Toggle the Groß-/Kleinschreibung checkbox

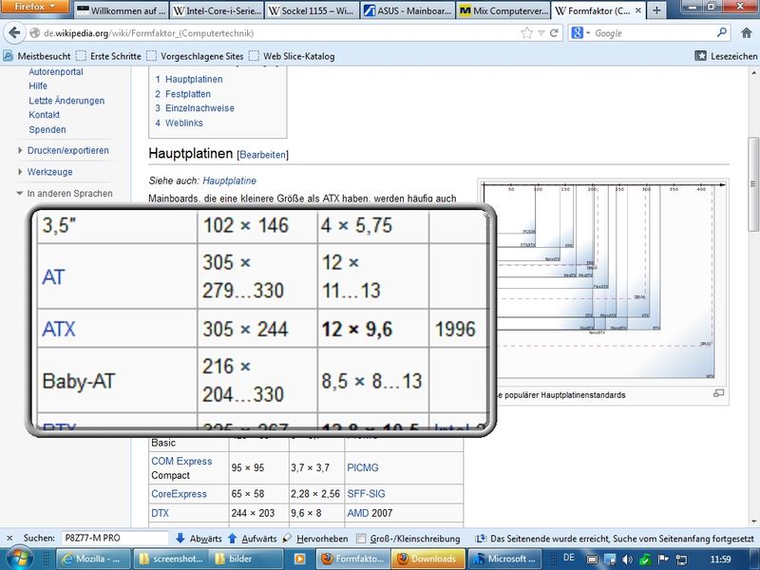pyautogui.click(x=362, y=538)
